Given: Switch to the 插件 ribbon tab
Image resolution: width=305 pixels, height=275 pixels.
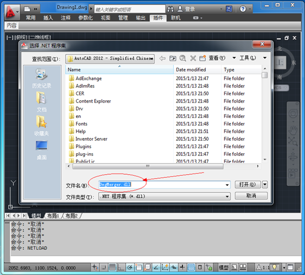Looking at the screenshot, I should click(x=158, y=18).
